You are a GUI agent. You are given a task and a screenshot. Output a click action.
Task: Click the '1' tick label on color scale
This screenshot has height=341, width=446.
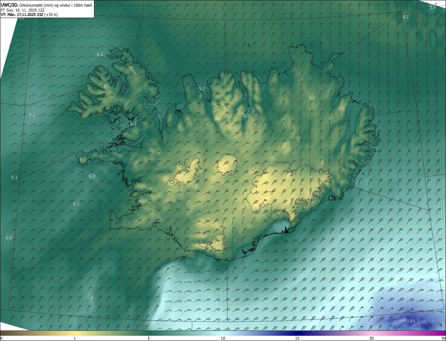click(x=75, y=338)
